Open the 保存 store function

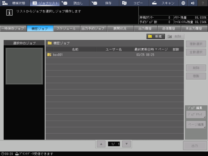(104, 3)
